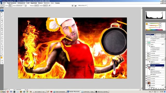Delete layer trash icon
The height and width of the screenshot is (93, 166).
tap(163, 89)
